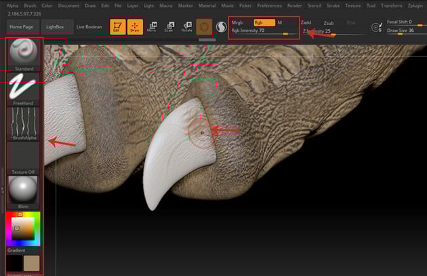The image size is (427, 276).
Task: Toggle M material mode
Action: click(x=280, y=22)
